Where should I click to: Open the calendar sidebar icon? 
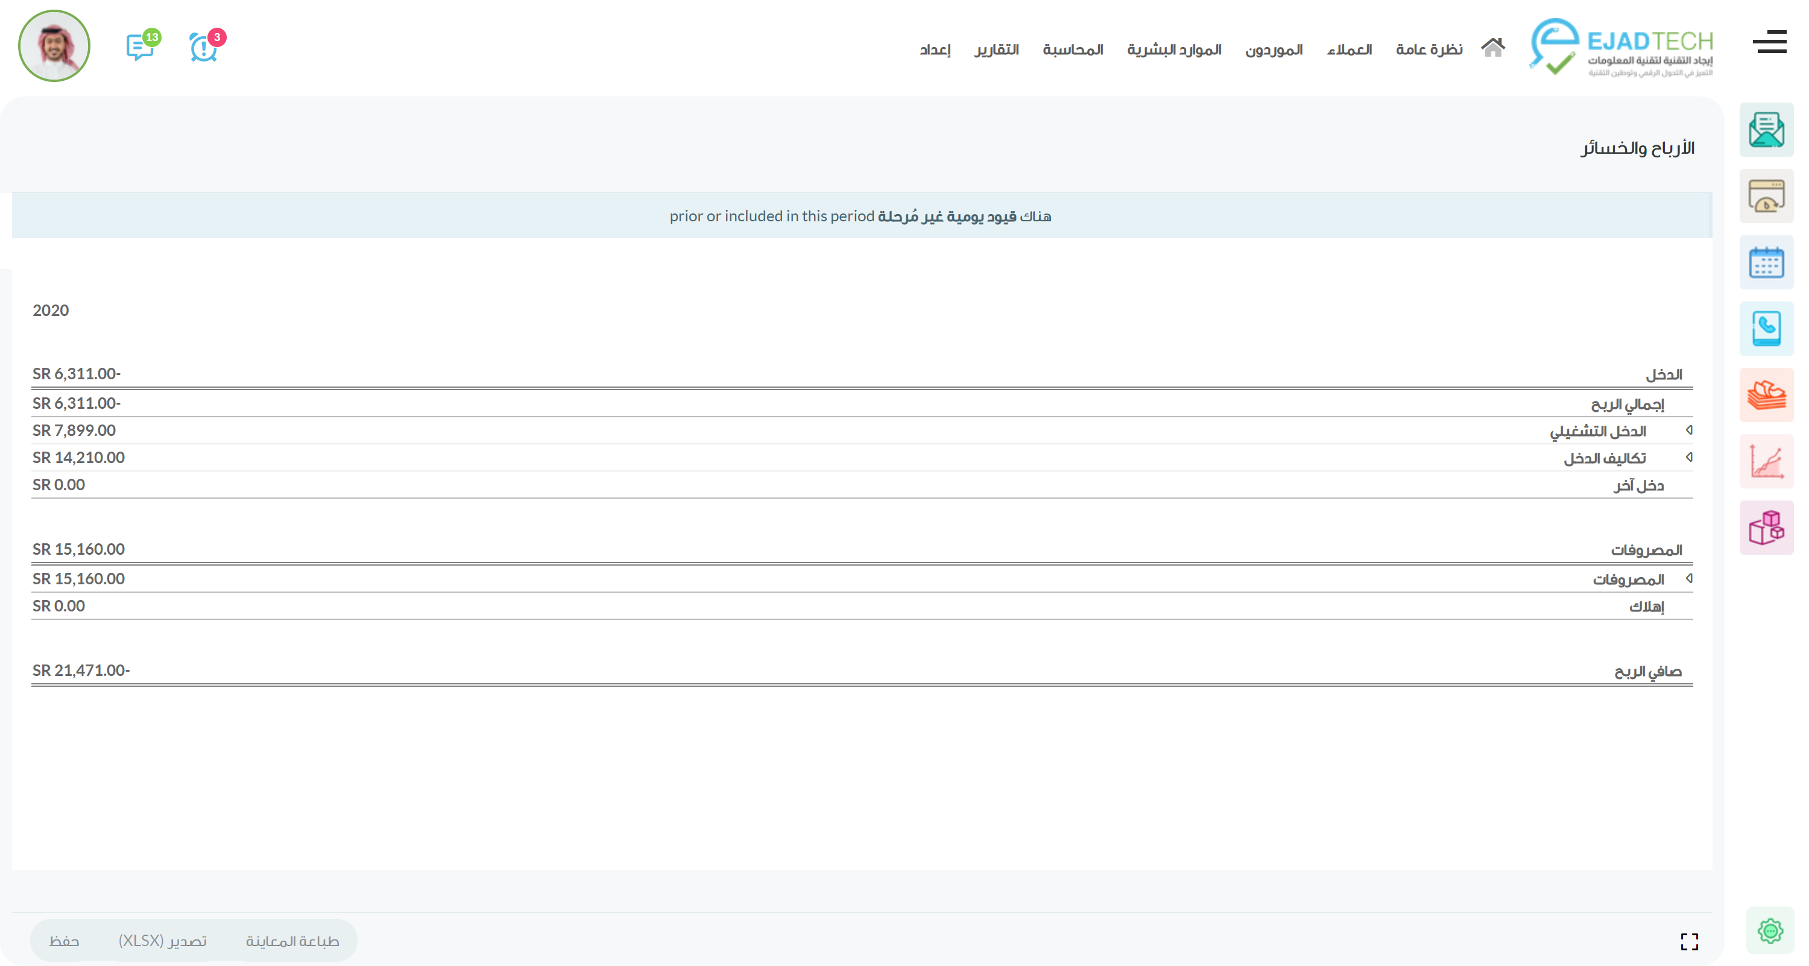point(1766,262)
